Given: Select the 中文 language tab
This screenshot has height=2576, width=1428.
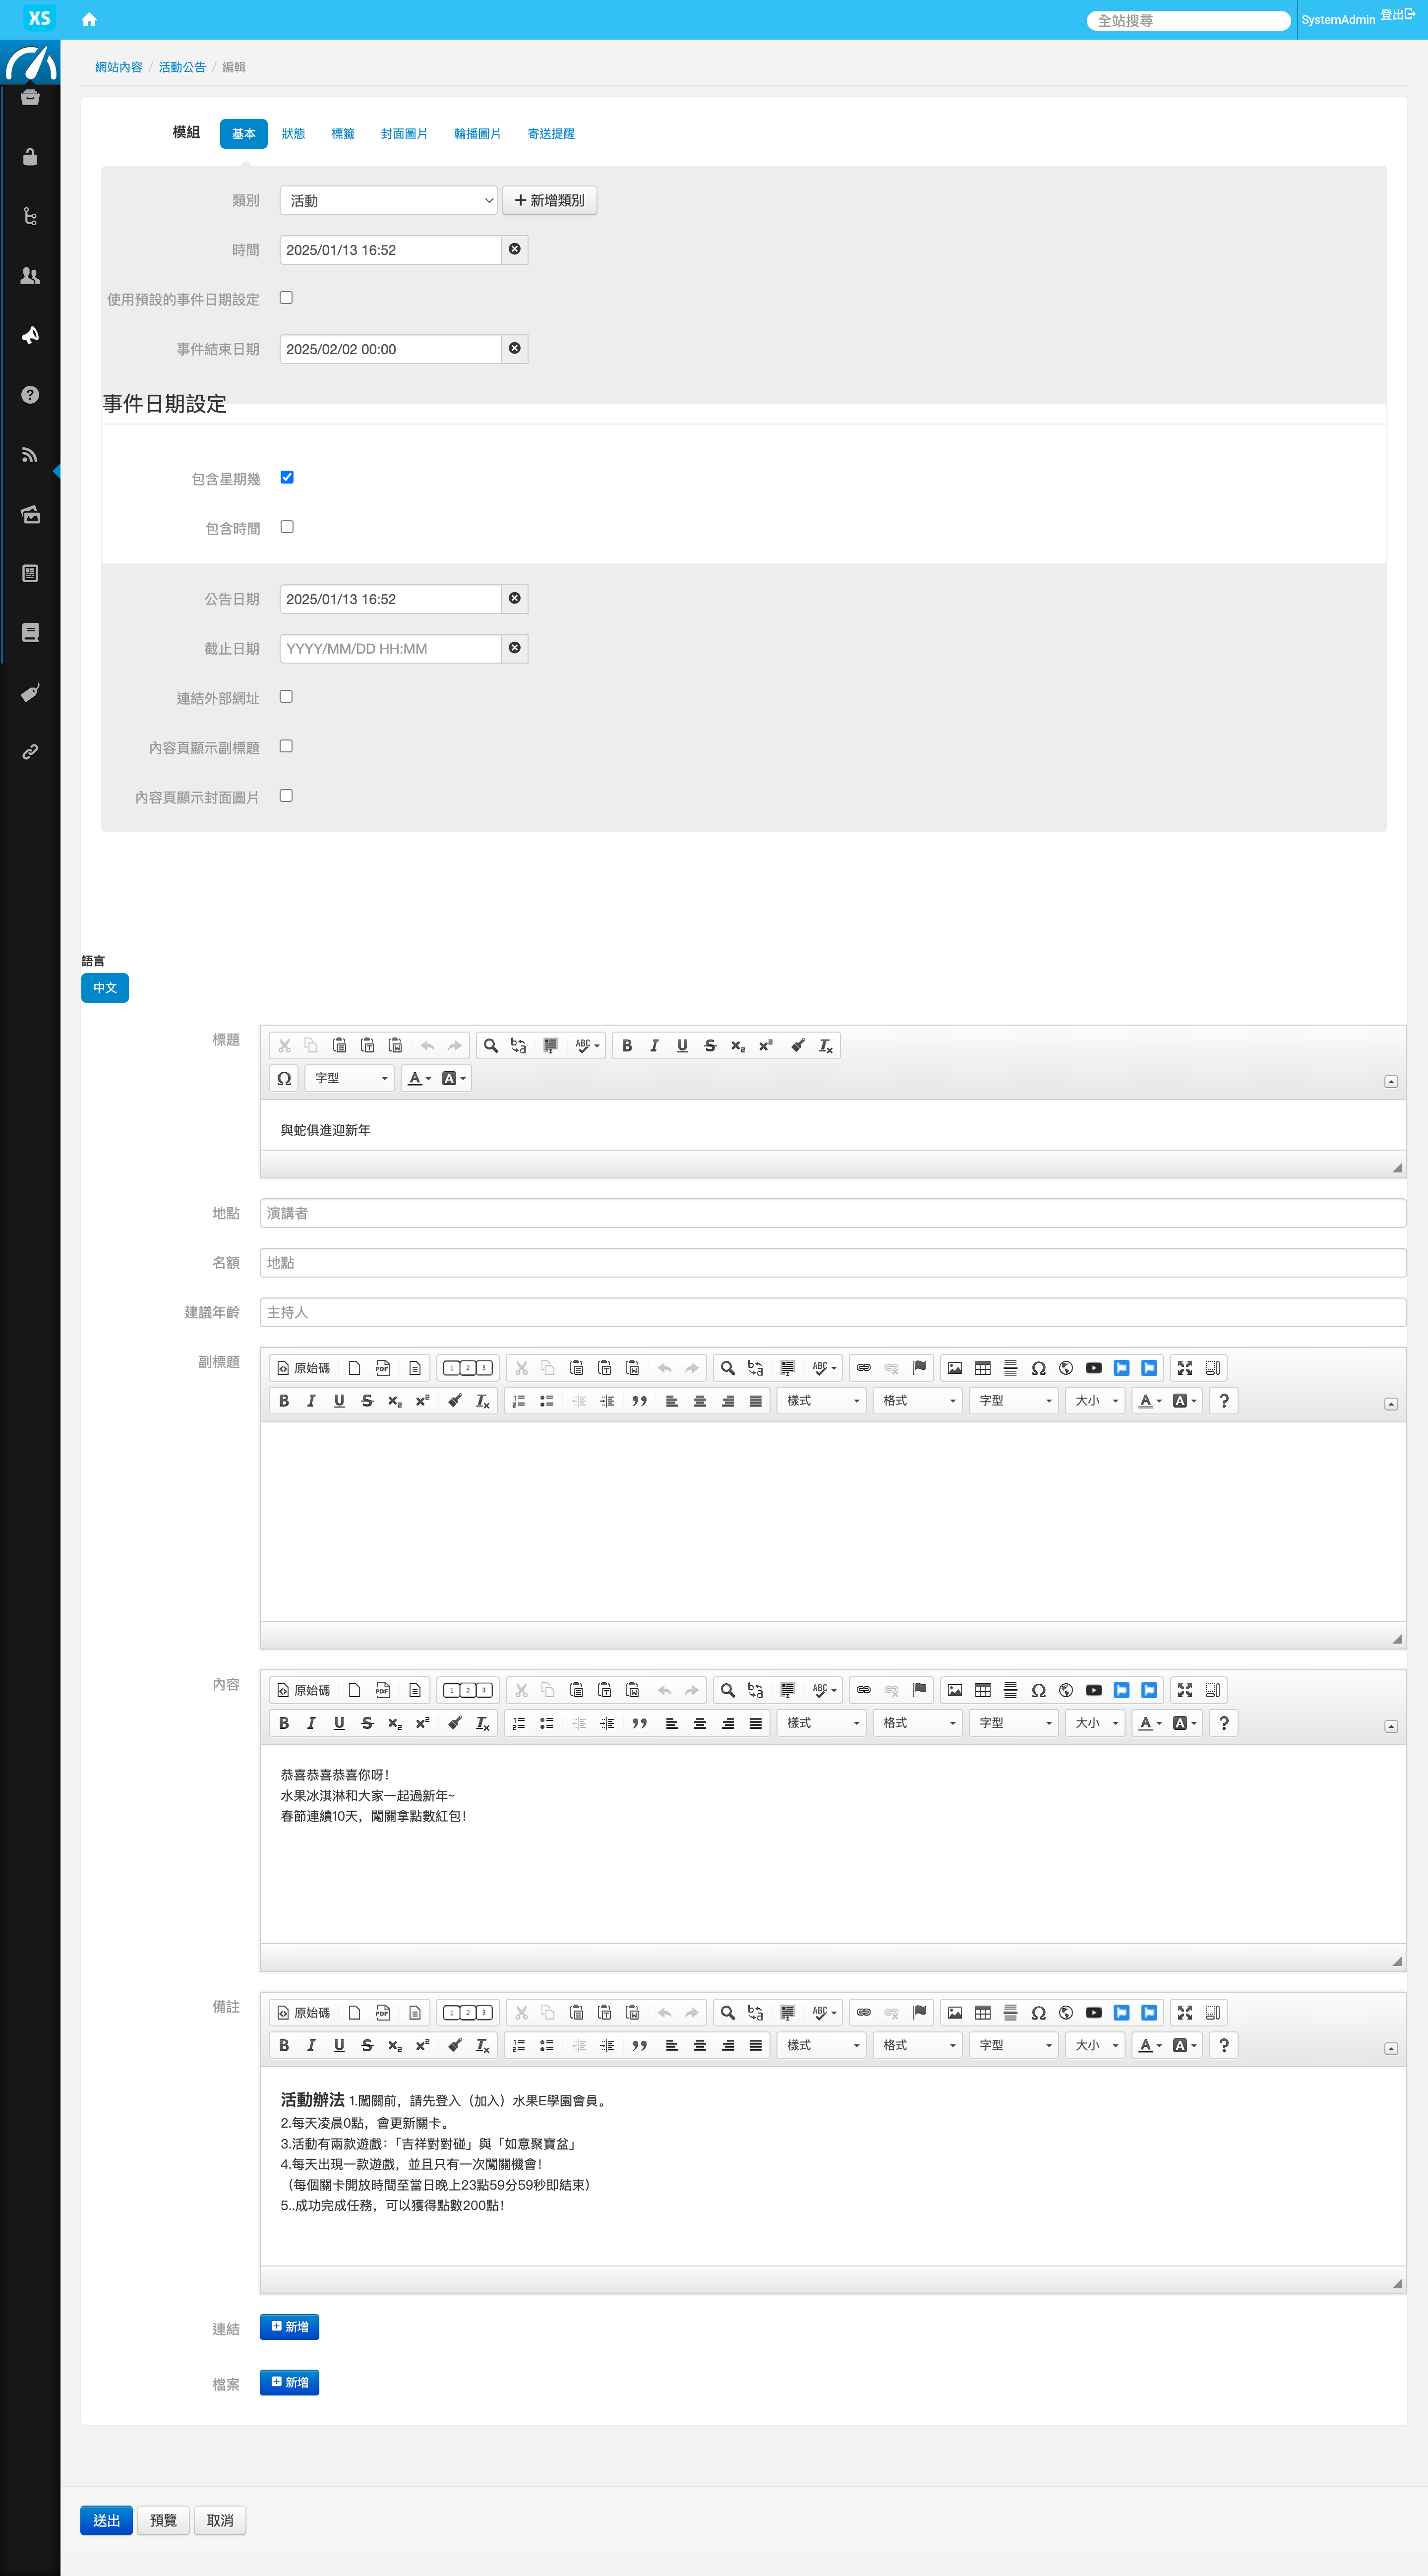Looking at the screenshot, I should pyautogui.click(x=105, y=988).
